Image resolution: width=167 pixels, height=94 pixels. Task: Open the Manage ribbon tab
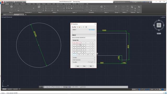pyautogui.click(x=38, y=4)
